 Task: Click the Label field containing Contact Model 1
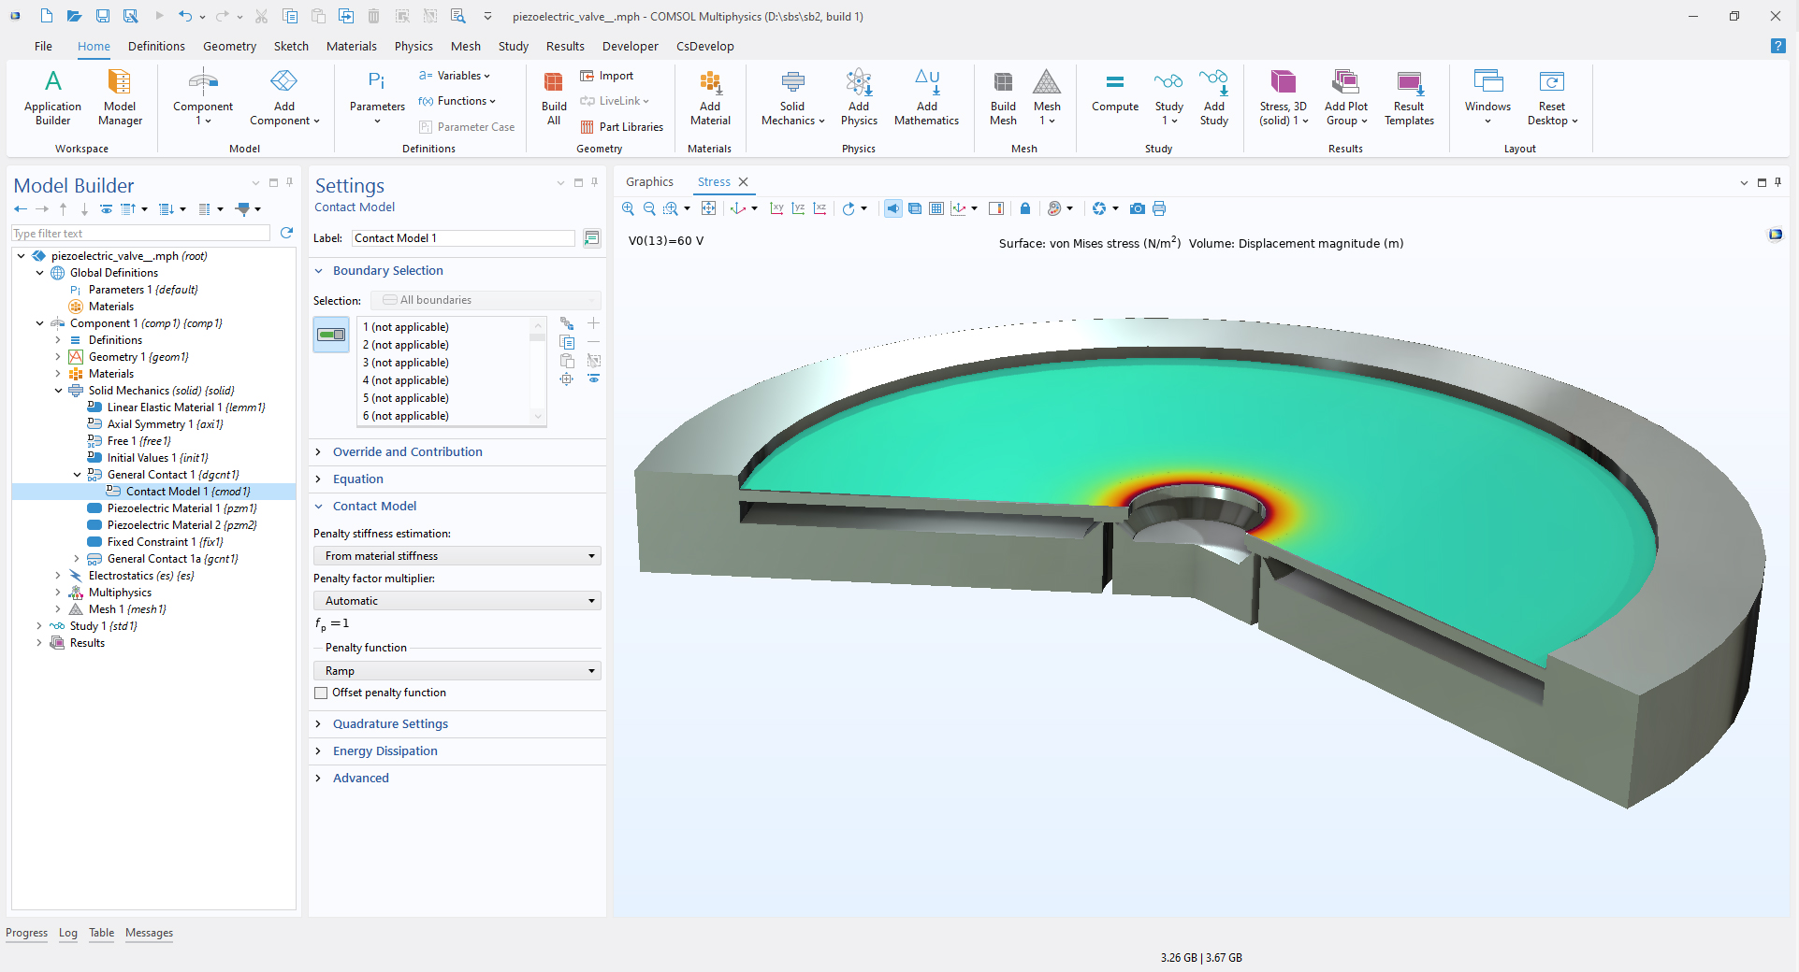[x=463, y=238]
